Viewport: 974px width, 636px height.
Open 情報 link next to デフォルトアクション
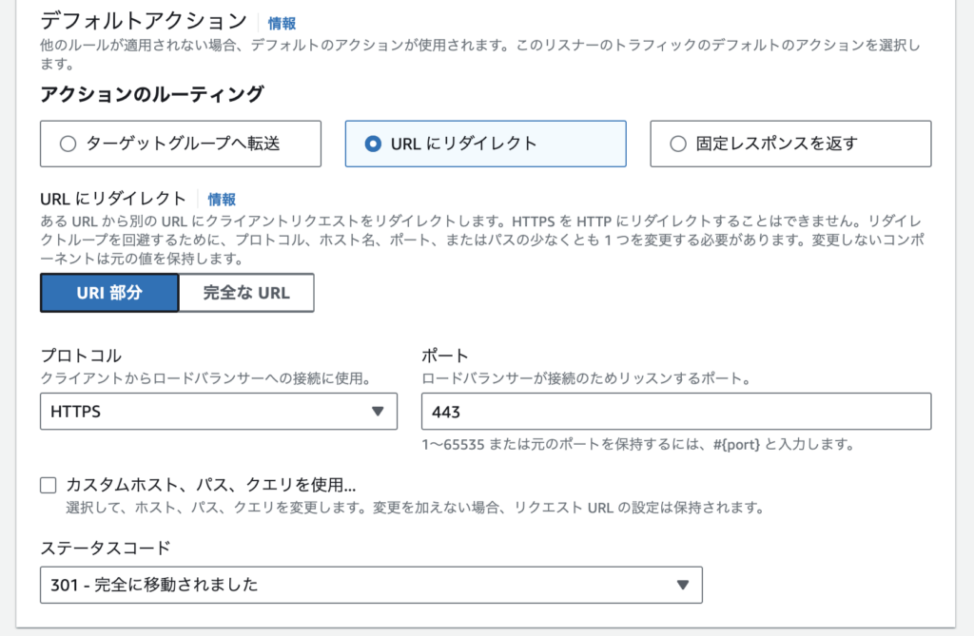282,24
